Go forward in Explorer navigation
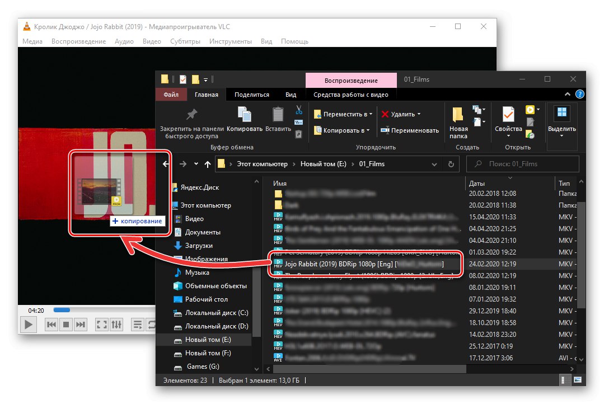 [183, 164]
